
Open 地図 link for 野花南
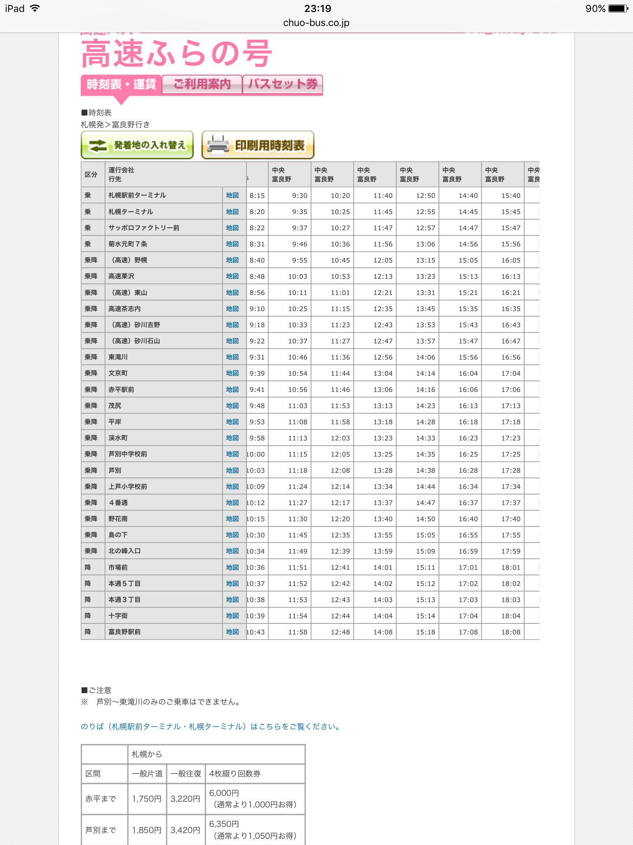[232, 519]
